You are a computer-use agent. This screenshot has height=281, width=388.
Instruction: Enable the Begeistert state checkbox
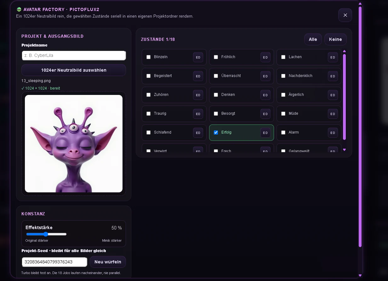pos(149,76)
